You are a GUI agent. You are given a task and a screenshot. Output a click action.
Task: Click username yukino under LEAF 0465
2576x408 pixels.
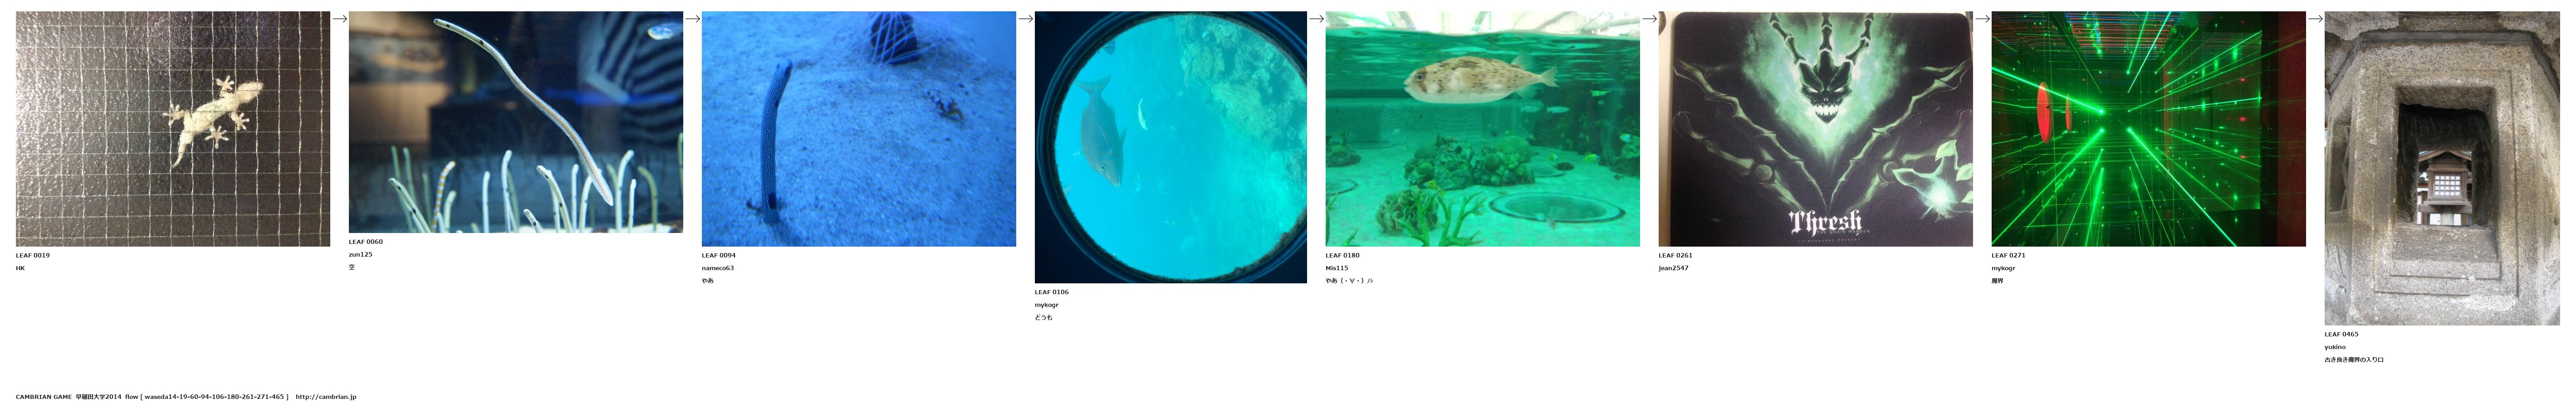(2335, 347)
